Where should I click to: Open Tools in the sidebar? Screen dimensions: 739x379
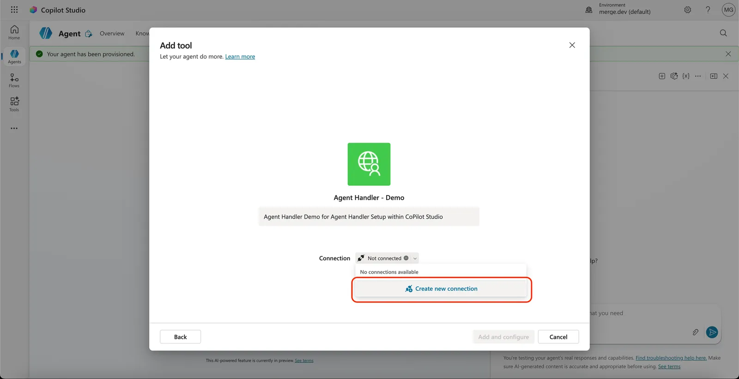[14, 104]
